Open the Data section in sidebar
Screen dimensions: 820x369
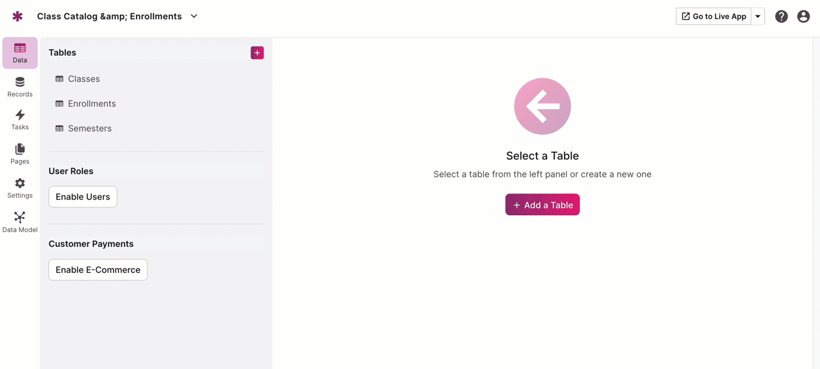pos(20,53)
